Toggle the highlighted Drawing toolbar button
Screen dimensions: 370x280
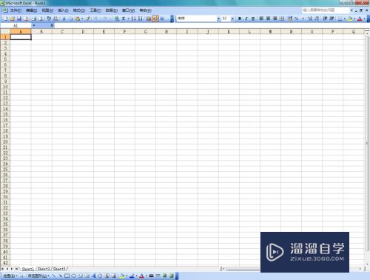point(155,19)
